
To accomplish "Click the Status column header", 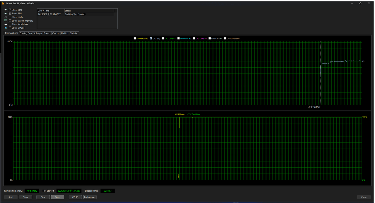I will (x=89, y=11).
